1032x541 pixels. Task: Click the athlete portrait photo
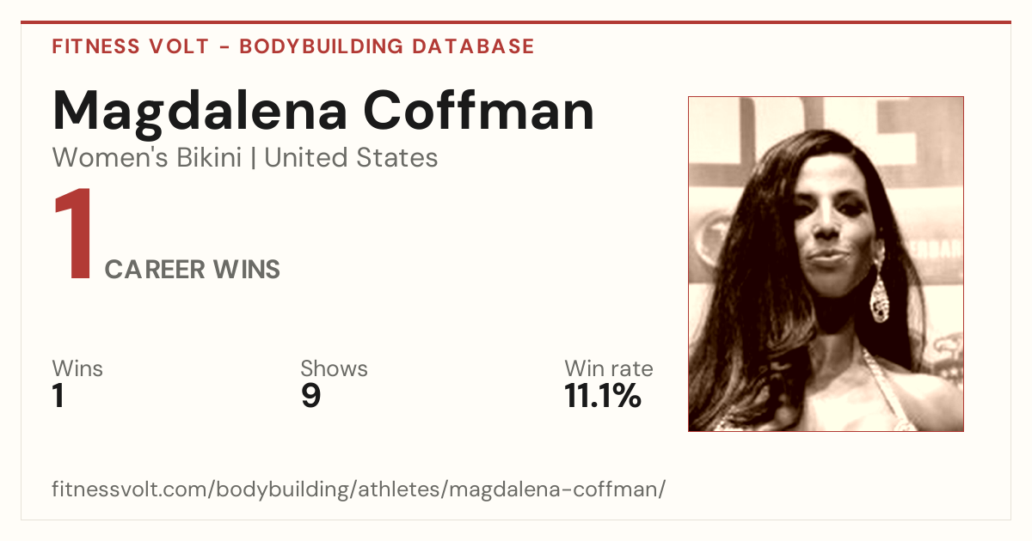pyautogui.click(x=826, y=264)
